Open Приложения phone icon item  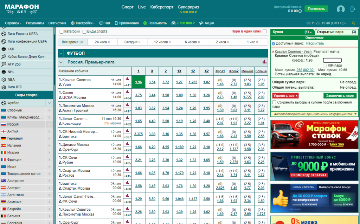point(127,23)
